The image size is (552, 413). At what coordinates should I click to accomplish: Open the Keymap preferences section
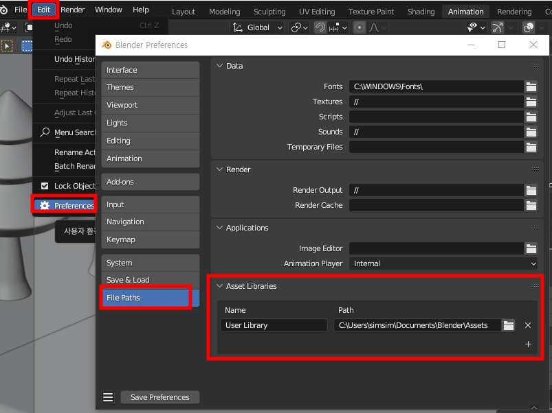point(151,239)
